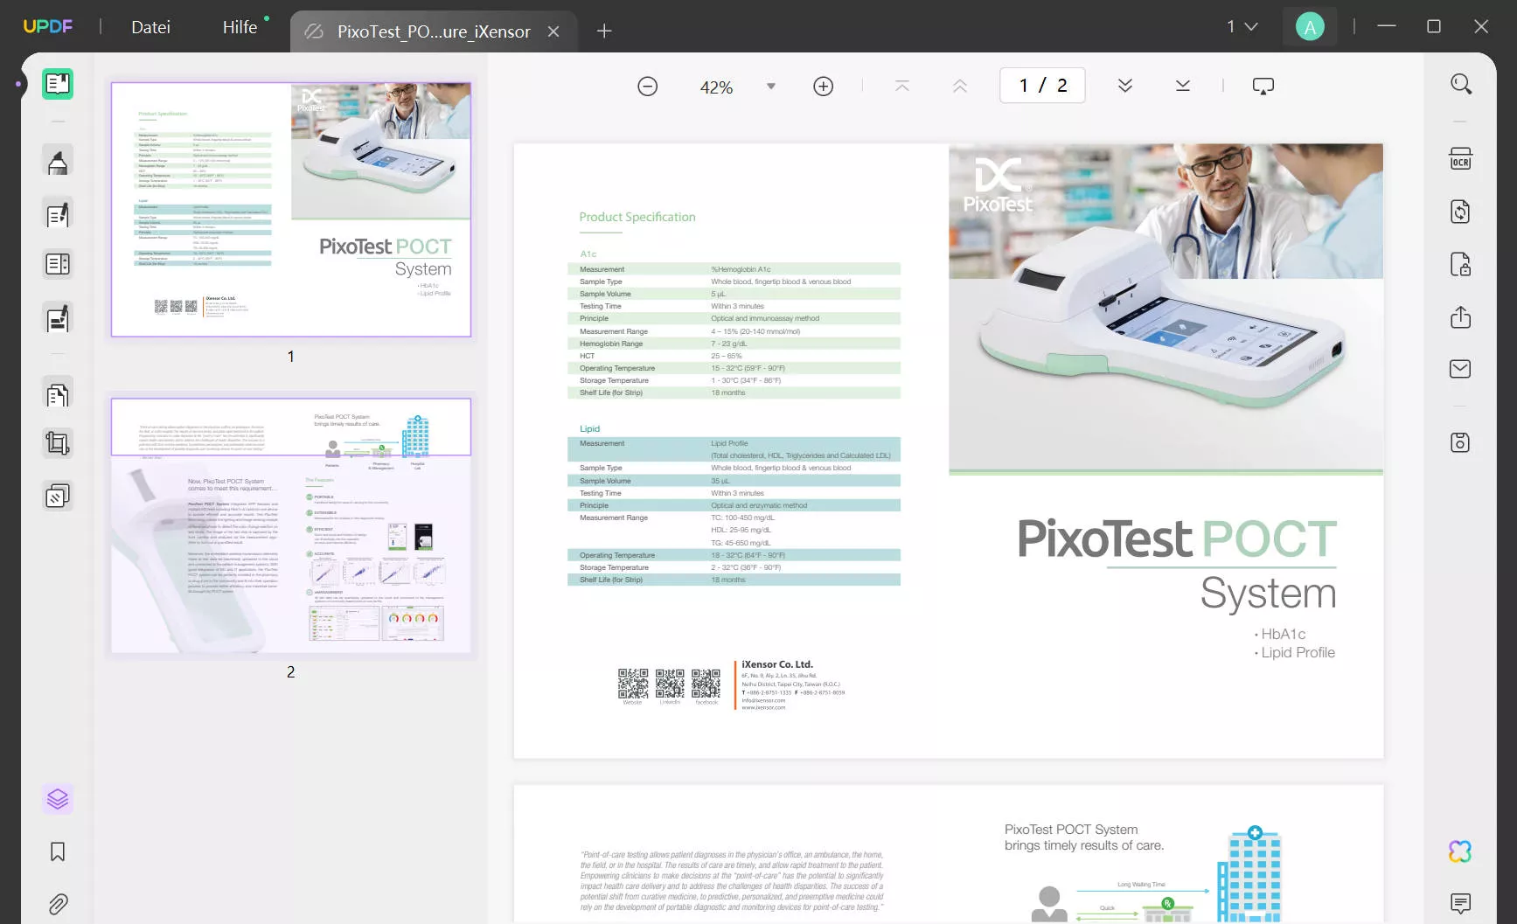Open the zoom level dropdown arrow
The image size is (1517, 924).
coord(770,87)
